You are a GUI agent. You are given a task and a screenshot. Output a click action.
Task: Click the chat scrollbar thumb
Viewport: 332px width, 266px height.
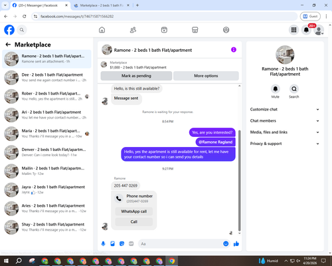pyautogui.click(x=239, y=181)
